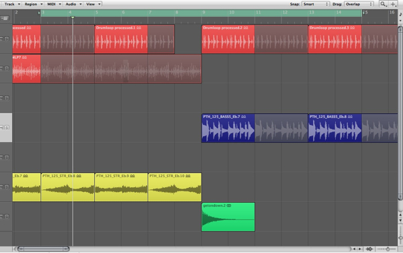Open the magnifier zoom tool menu
The height and width of the screenshot is (253, 403).
click(384, 4)
